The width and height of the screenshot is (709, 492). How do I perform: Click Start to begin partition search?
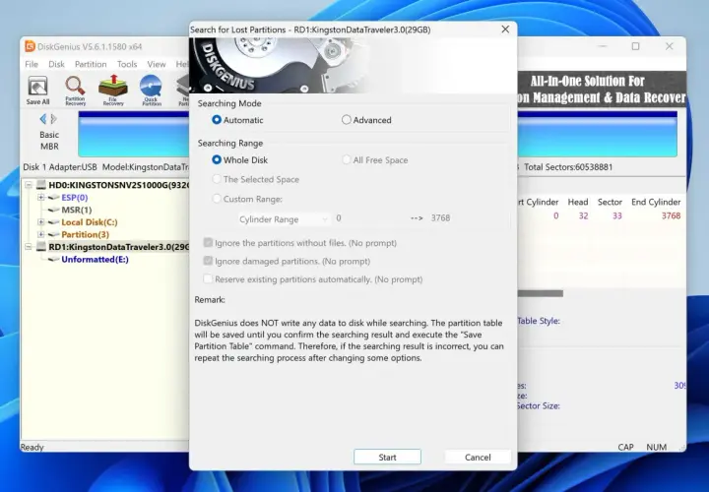pos(387,457)
